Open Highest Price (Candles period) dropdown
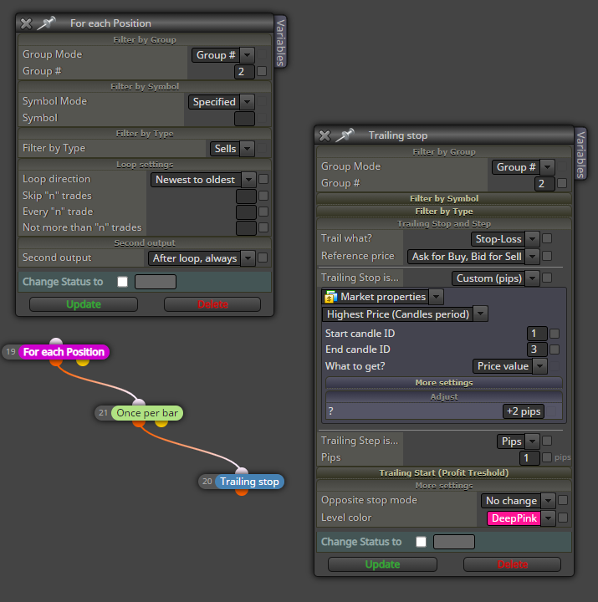The width and height of the screenshot is (598, 602). pos(480,314)
